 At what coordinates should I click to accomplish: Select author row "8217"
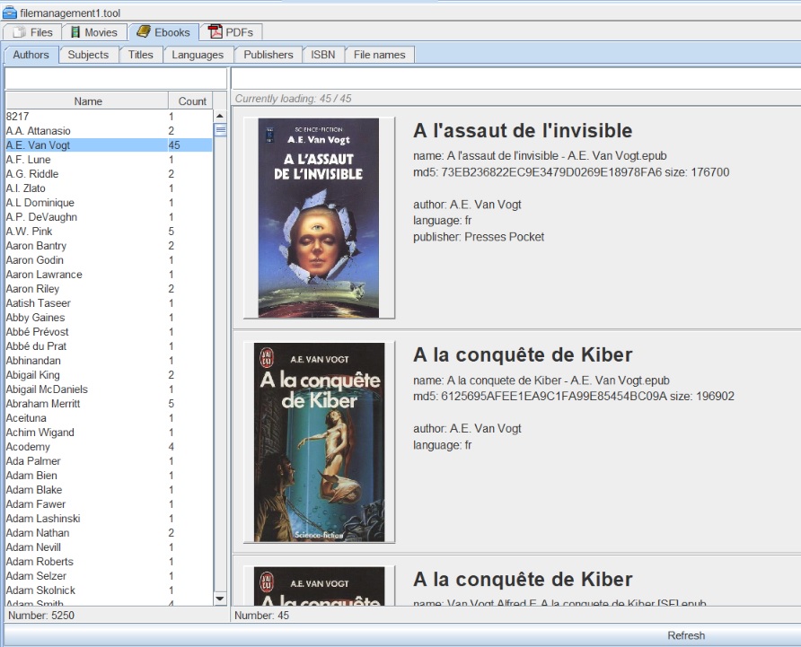coord(109,117)
